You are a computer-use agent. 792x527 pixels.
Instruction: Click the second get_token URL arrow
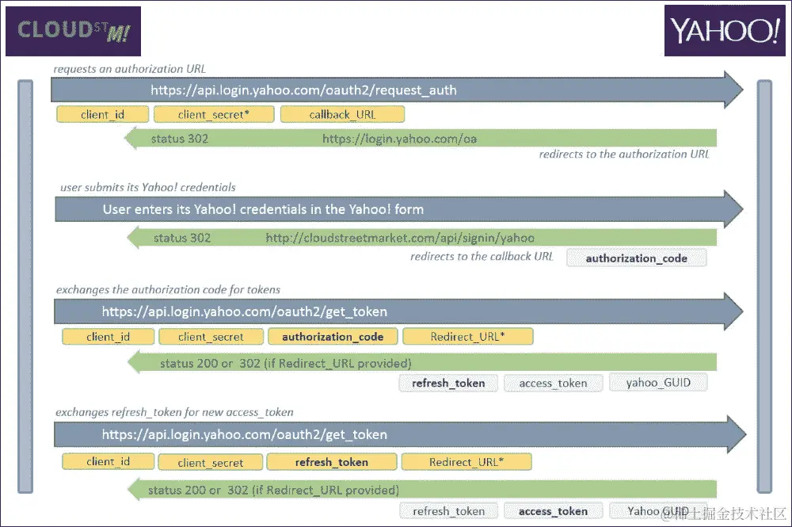[400, 434]
